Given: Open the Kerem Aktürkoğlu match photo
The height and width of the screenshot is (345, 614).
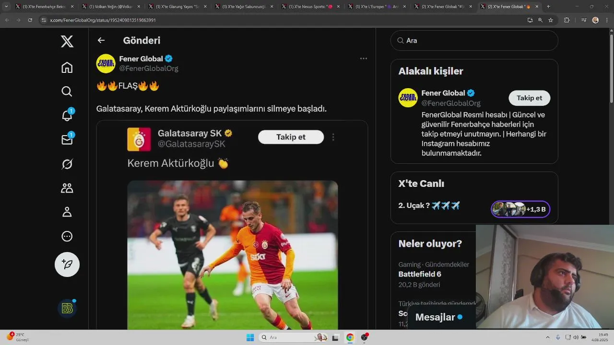Looking at the screenshot, I should click(x=233, y=255).
